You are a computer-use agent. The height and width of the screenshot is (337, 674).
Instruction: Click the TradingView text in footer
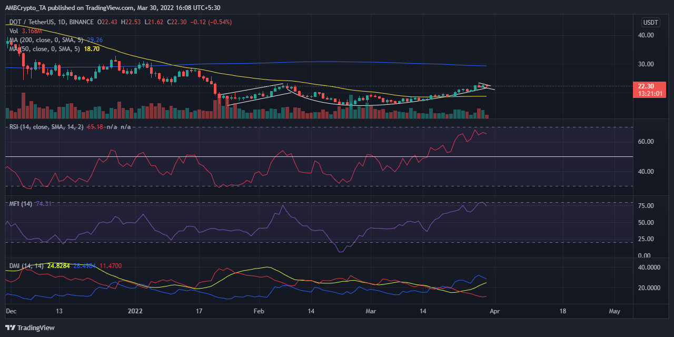(37, 328)
